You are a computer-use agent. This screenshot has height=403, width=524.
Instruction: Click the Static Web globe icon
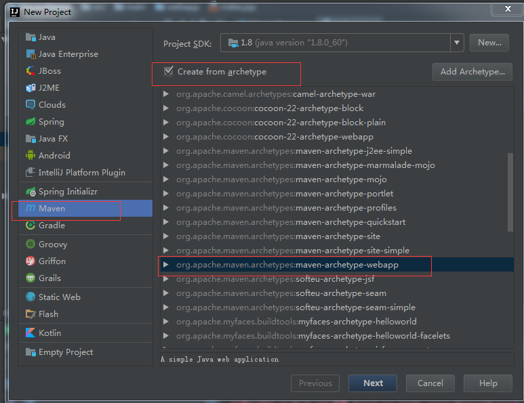tap(31, 297)
